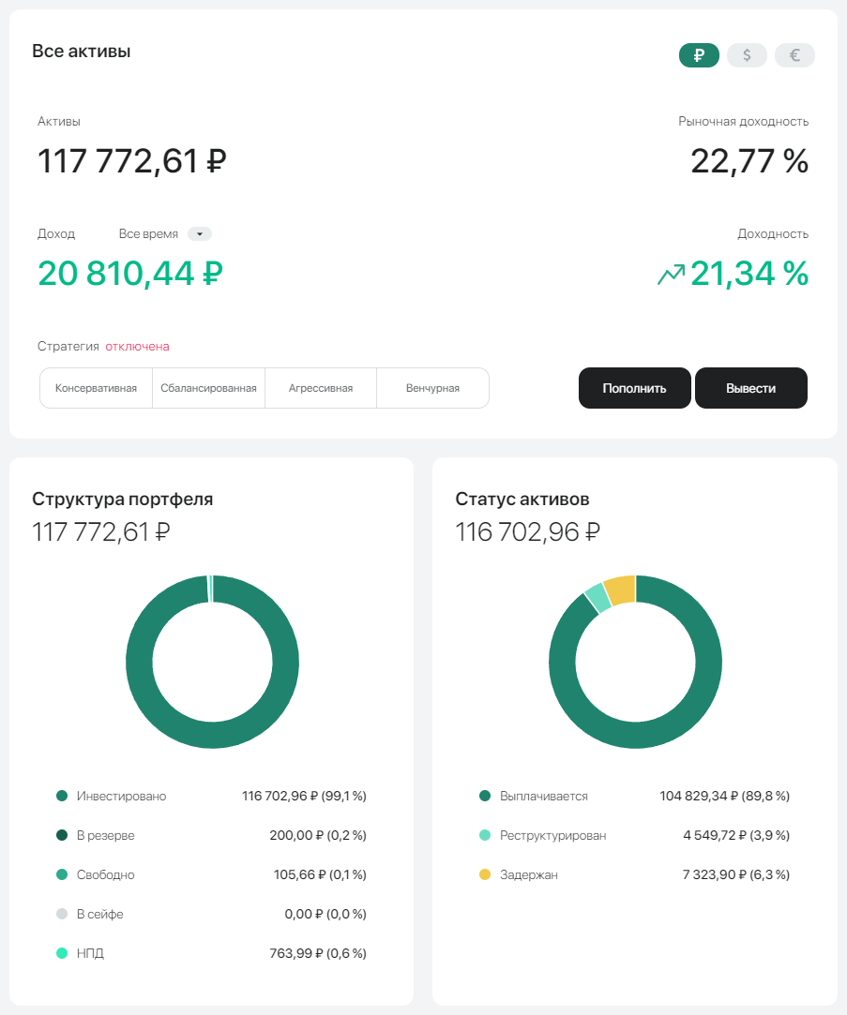Viewport: 847px width, 1015px height.
Task: Select the ruble currency icon
Action: [699, 55]
